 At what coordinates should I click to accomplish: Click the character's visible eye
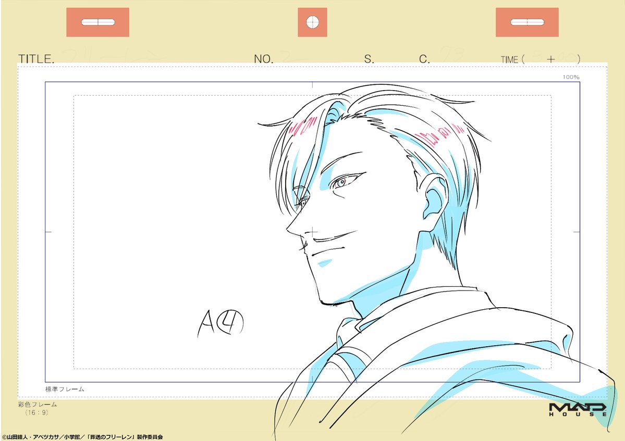(343, 182)
